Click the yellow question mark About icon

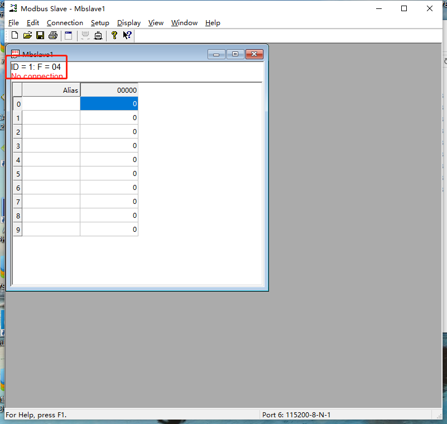[114, 36]
